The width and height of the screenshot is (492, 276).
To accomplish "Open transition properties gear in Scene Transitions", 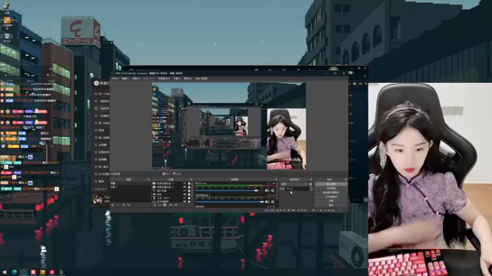I will (311, 184).
